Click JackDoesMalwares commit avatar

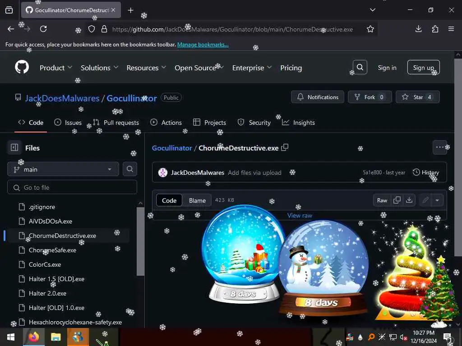[162, 173]
